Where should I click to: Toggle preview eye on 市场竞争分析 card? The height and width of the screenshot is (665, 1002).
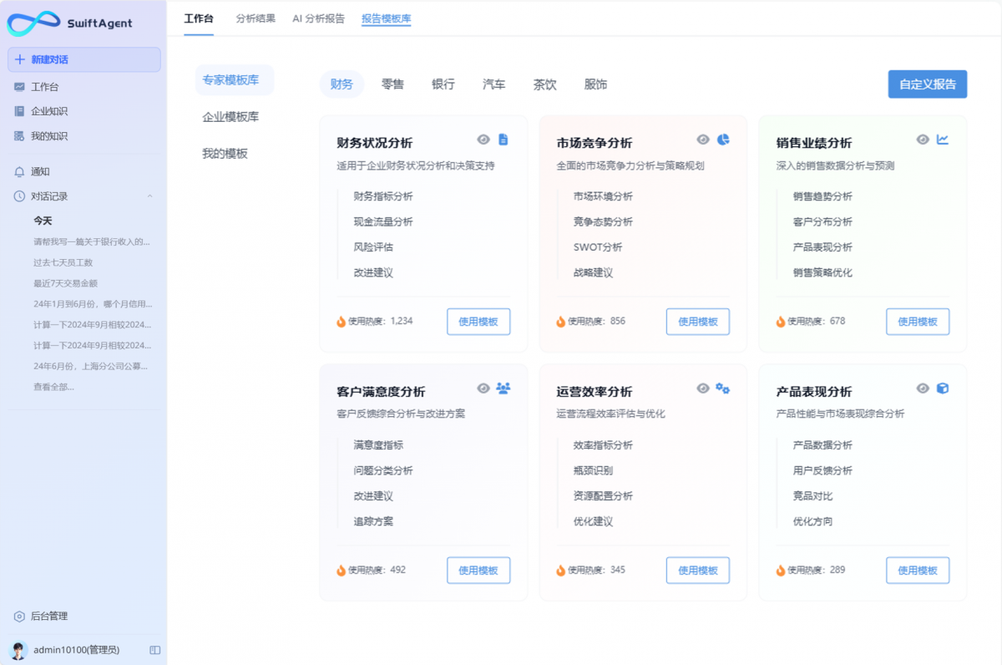tap(703, 140)
